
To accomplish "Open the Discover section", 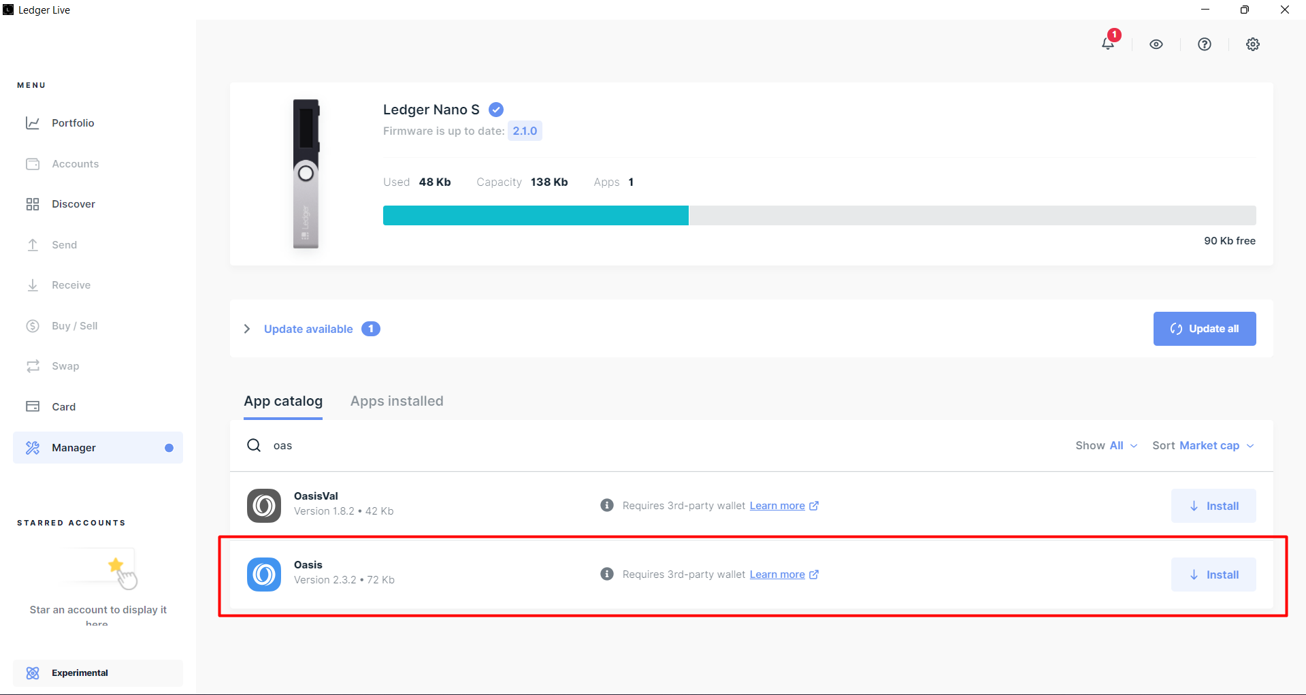I will pyautogui.click(x=74, y=204).
